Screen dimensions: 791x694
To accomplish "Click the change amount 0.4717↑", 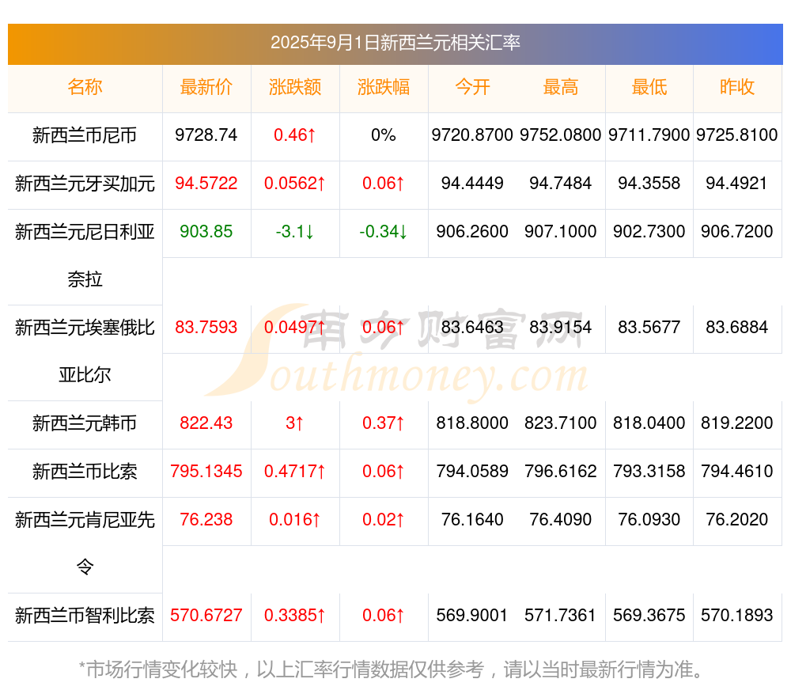I will pyautogui.click(x=295, y=472).
